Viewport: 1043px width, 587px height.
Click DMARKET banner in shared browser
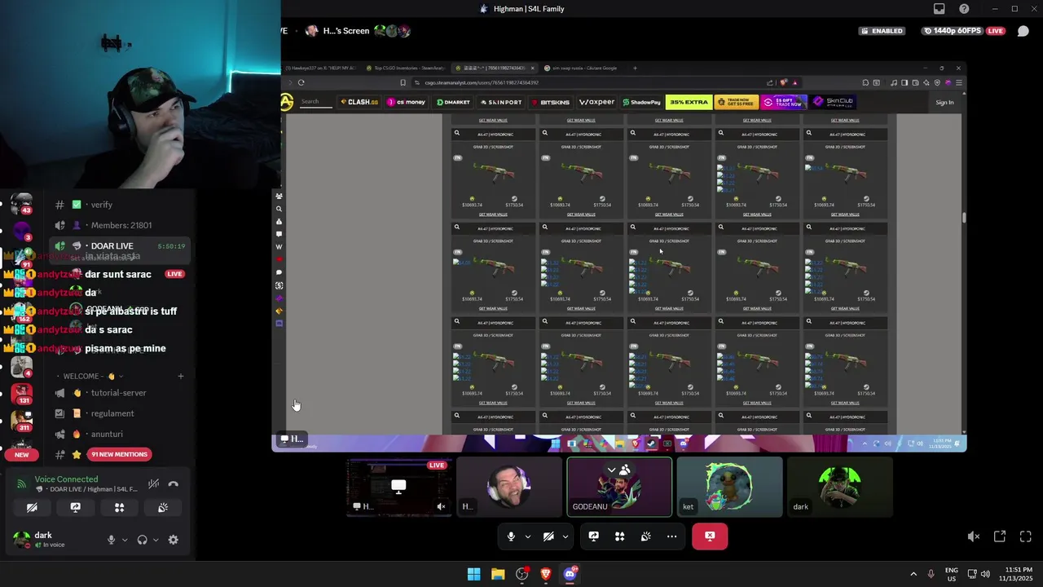click(452, 102)
